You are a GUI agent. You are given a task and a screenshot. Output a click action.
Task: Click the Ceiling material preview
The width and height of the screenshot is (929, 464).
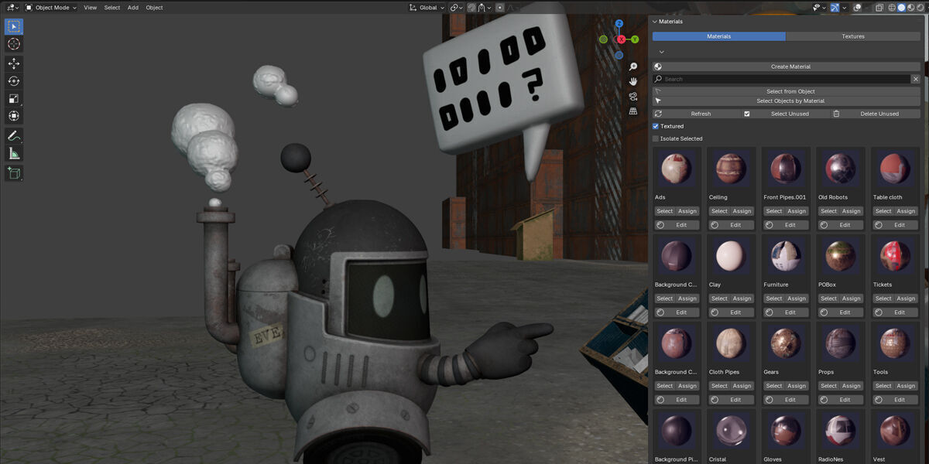(x=731, y=168)
